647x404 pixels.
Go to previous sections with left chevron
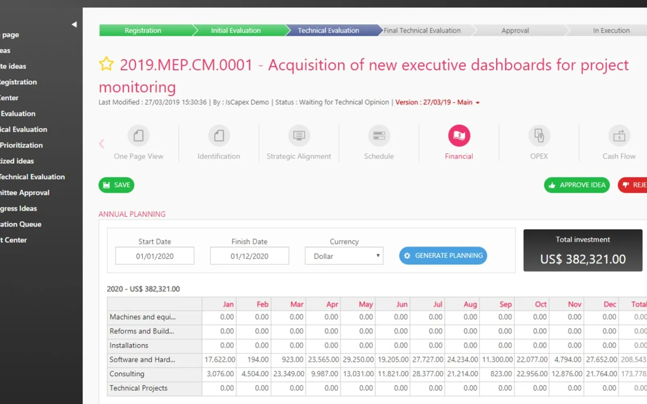pyautogui.click(x=102, y=143)
